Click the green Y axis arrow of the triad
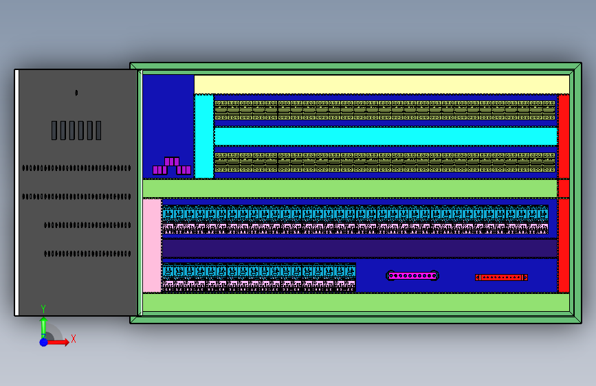The height and width of the screenshot is (386, 596). (x=44, y=327)
